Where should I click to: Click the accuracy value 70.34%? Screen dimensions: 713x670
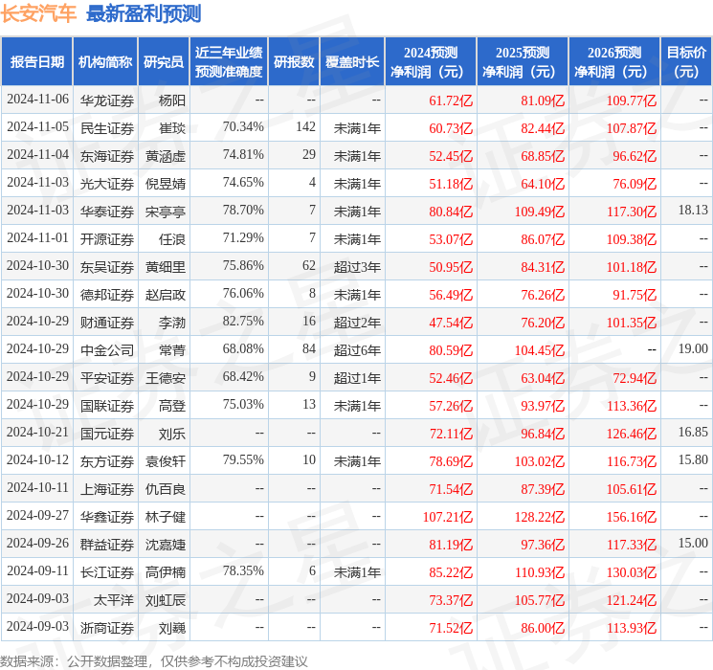pos(243,127)
